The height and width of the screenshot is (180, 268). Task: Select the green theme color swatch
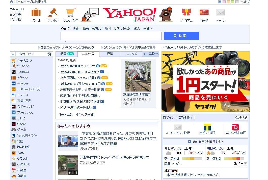(233, 2)
